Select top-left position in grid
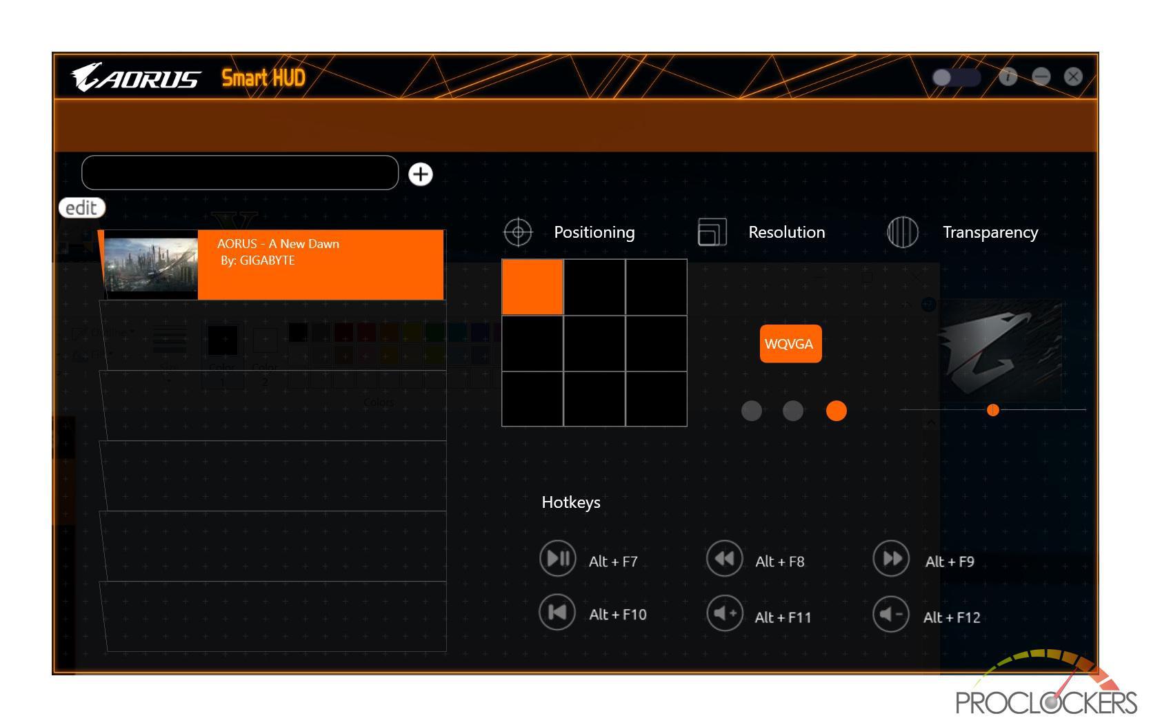The width and height of the screenshot is (1151, 727). (532, 287)
